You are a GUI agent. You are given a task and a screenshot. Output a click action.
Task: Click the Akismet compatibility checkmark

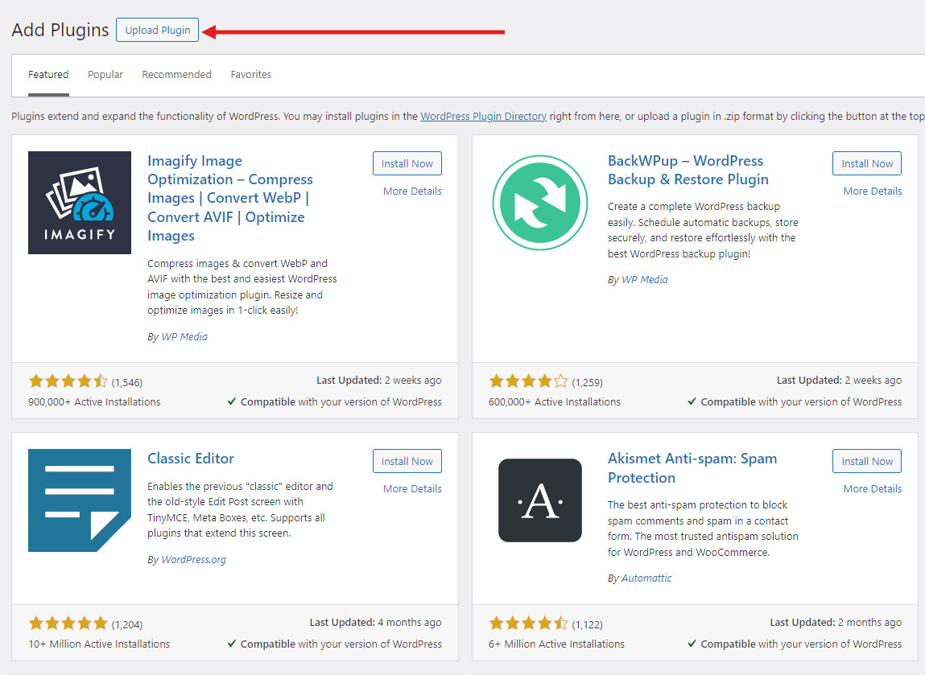tap(692, 644)
